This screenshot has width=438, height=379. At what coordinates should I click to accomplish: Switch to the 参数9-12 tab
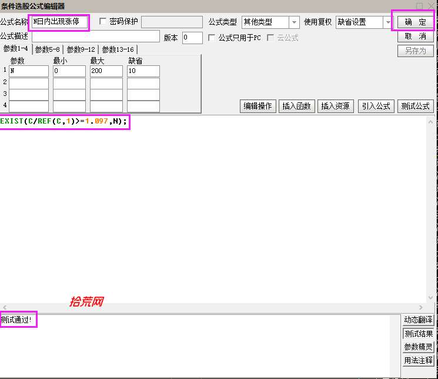(81, 49)
